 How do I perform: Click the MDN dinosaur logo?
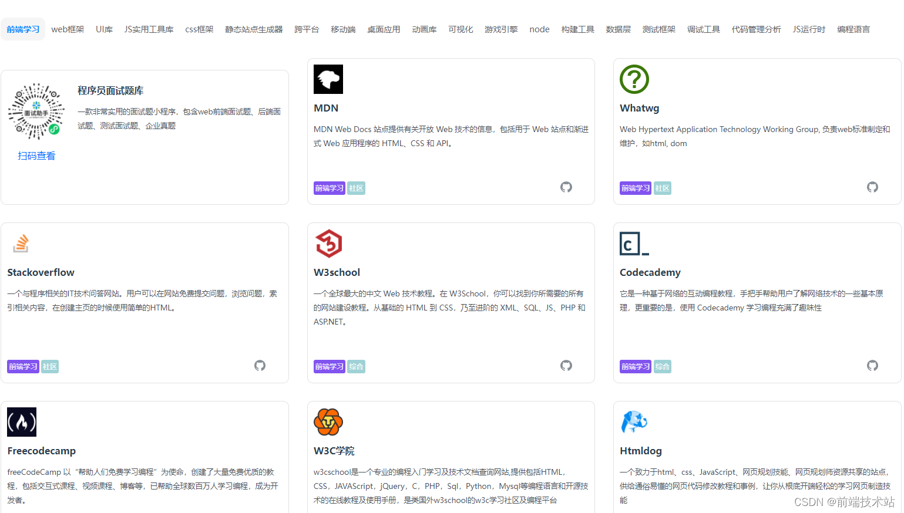click(x=328, y=79)
